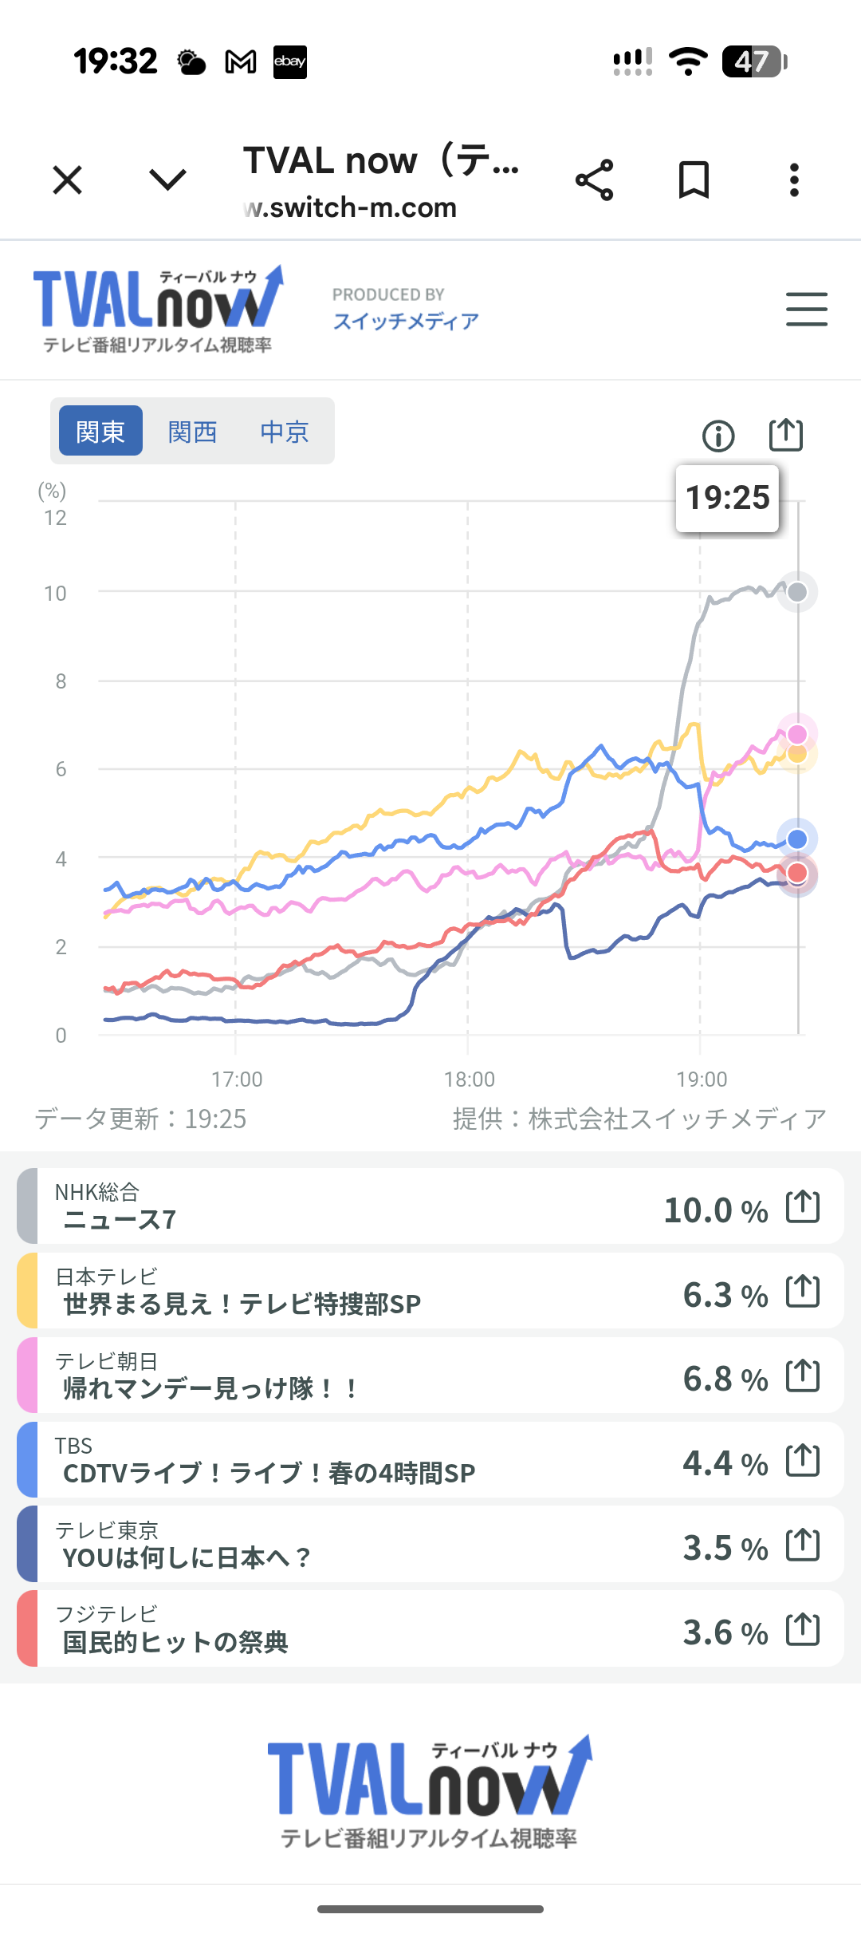Tap the share icon in browser bar
Screen dimensions: 861x1934
[x=595, y=180]
